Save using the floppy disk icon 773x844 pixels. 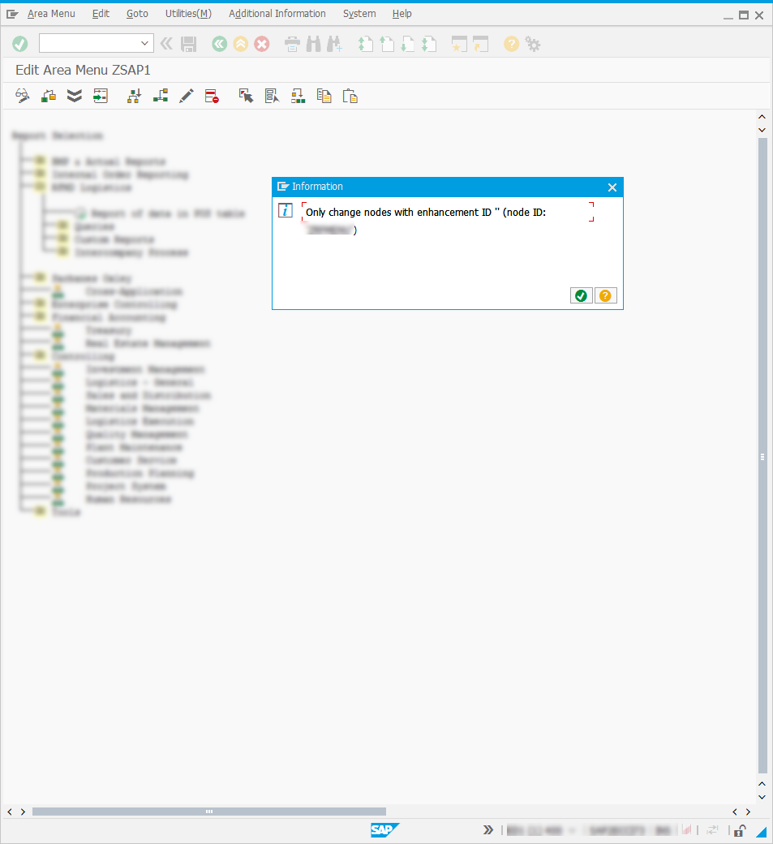pyautogui.click(x=188, y=44)
